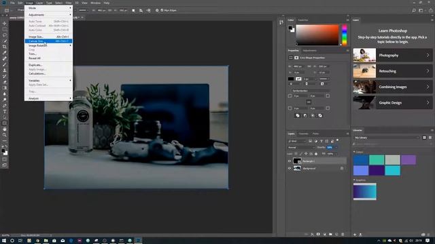Image resolution: width=435 pixels, height=244 pixels.
Task: Choose Canvas Size from Image menu
Action: coord(48,41)
